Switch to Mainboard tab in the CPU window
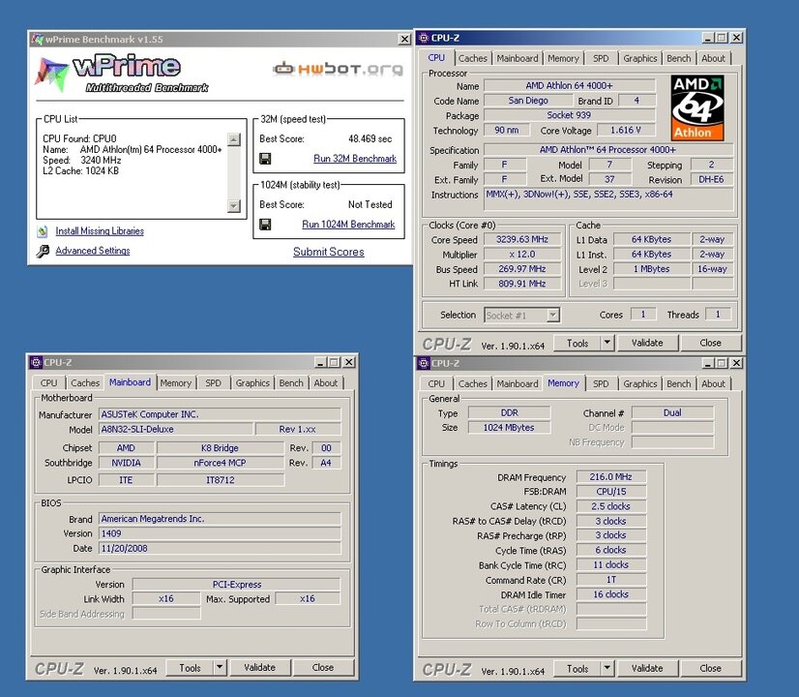 pyautogui.click(x=518, y=58)
